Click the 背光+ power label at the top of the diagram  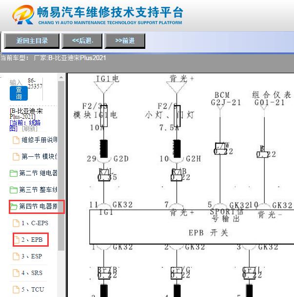[182, 79]
